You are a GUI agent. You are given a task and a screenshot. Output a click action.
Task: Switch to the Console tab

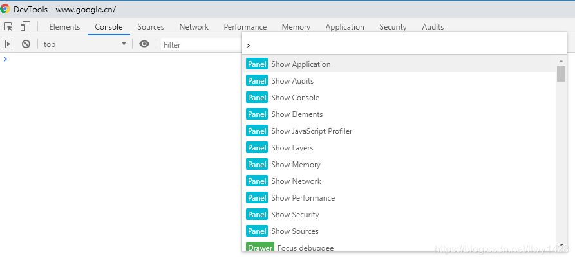109,27
